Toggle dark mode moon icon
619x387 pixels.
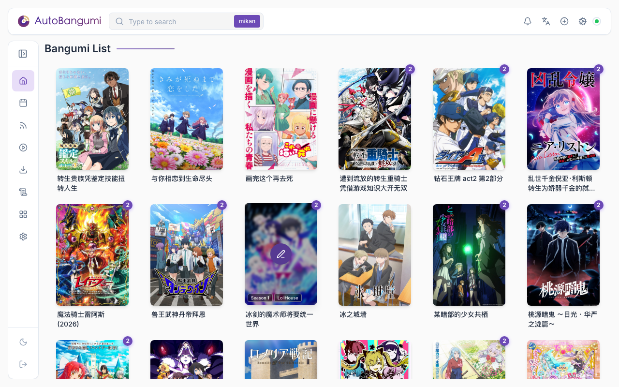click(23, 342)
